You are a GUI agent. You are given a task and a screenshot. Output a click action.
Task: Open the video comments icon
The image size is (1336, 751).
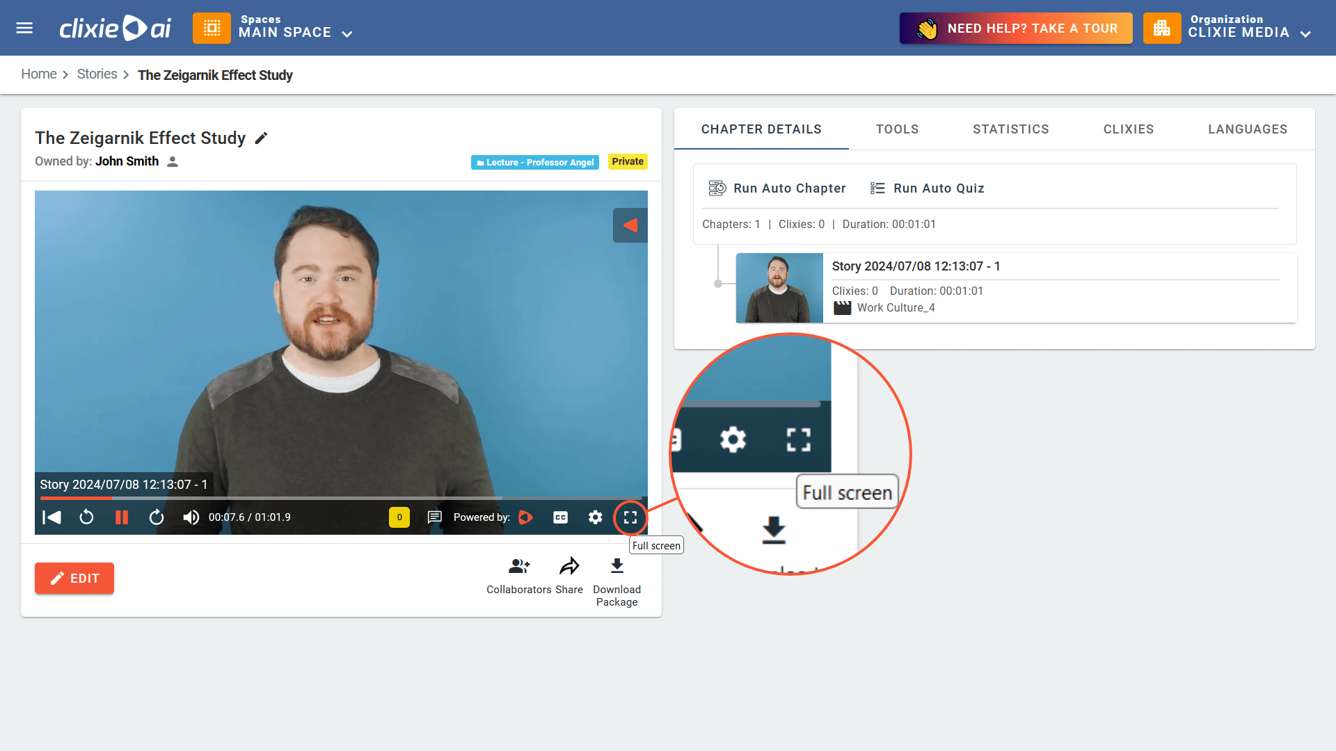coord(434,517)
